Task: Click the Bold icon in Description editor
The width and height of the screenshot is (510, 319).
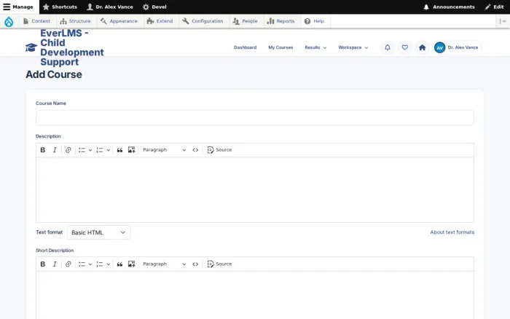Action: (42, 150)
